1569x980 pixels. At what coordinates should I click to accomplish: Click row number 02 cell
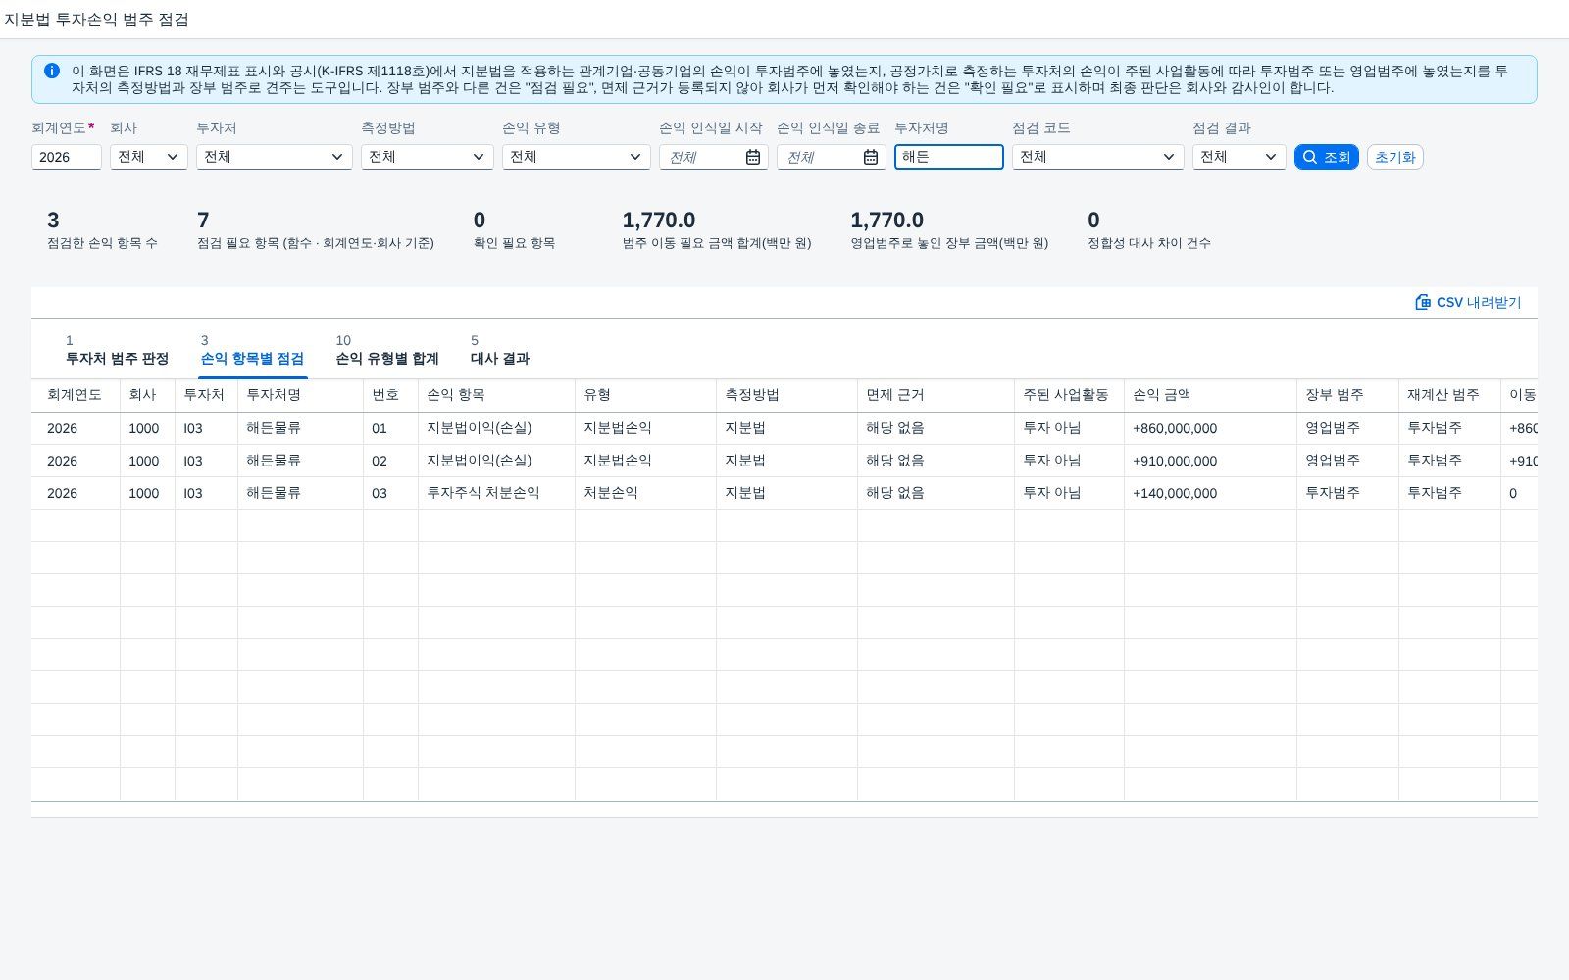click(390, 461)
